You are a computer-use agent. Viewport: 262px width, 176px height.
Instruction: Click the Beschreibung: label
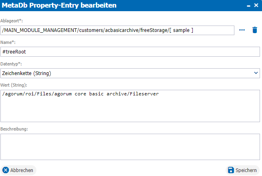click(14, 129)
